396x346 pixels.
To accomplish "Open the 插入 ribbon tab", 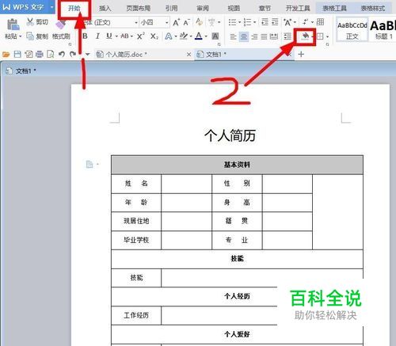I will point(105,9).
